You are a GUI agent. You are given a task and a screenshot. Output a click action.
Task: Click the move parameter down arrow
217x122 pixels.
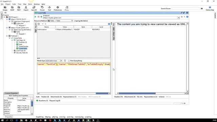[43, 24]
